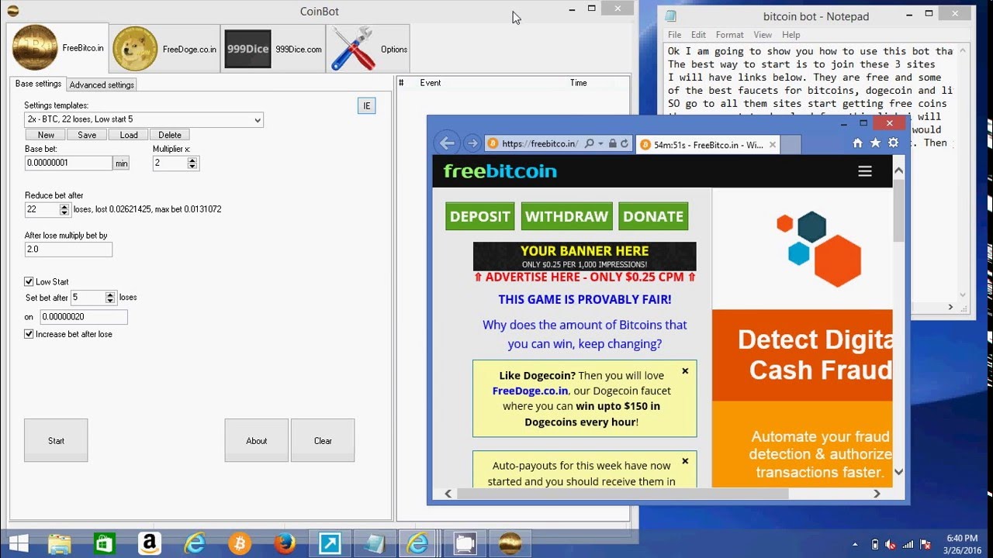Click the Start button in CoinBot
Image resolution: width=993 pixels, height=558 pixels.
click(x=56, y=440)
